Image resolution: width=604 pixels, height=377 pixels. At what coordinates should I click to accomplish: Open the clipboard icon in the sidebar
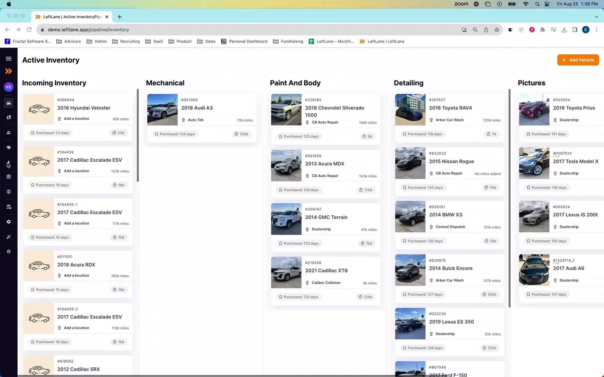click(x=8, y=177)
